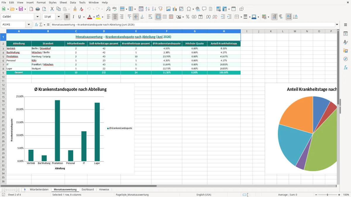
Task: Open the font size dropdown showing 13 pt
Action: click(x=59, y=17)
